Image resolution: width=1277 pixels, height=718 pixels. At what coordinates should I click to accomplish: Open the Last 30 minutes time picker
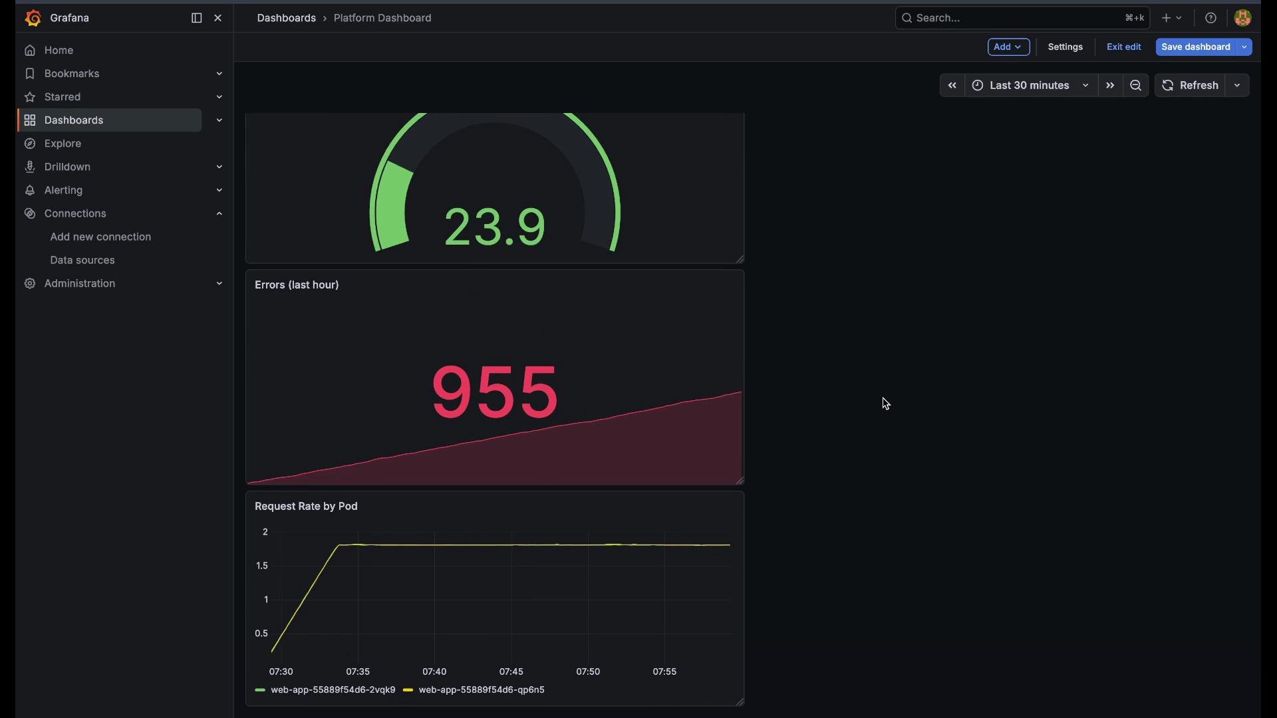pos(1031,86)
